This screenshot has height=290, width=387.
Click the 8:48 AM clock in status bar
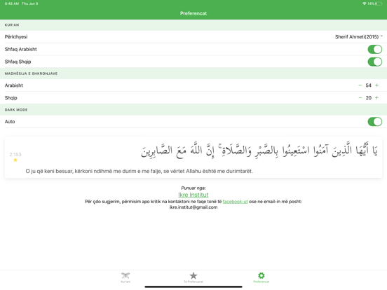(12, 4)
